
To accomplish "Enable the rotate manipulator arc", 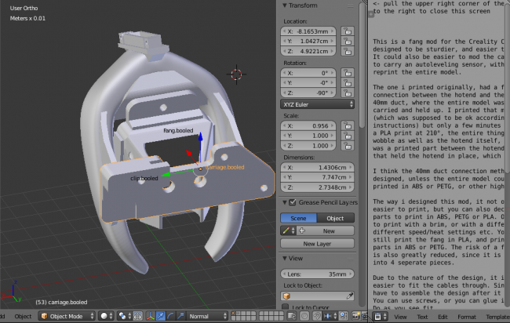I will [170, 316].
